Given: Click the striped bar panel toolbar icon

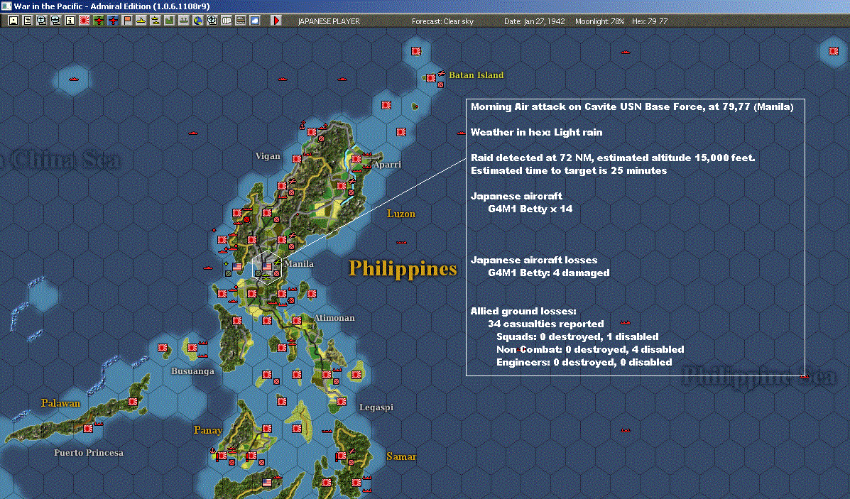Looking at the screenshot, I should point(240,21).
